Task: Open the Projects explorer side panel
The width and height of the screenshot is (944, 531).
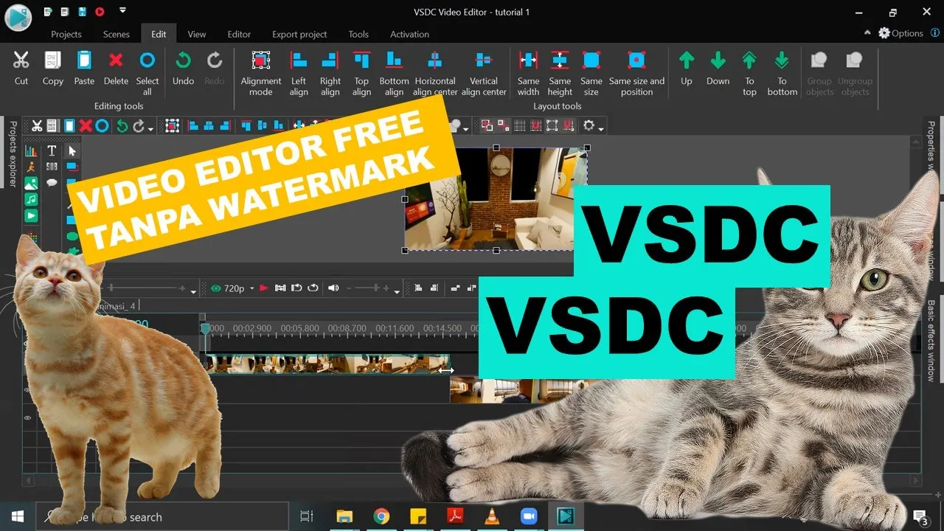Action: pyautogui.click(x=13, y=154)
